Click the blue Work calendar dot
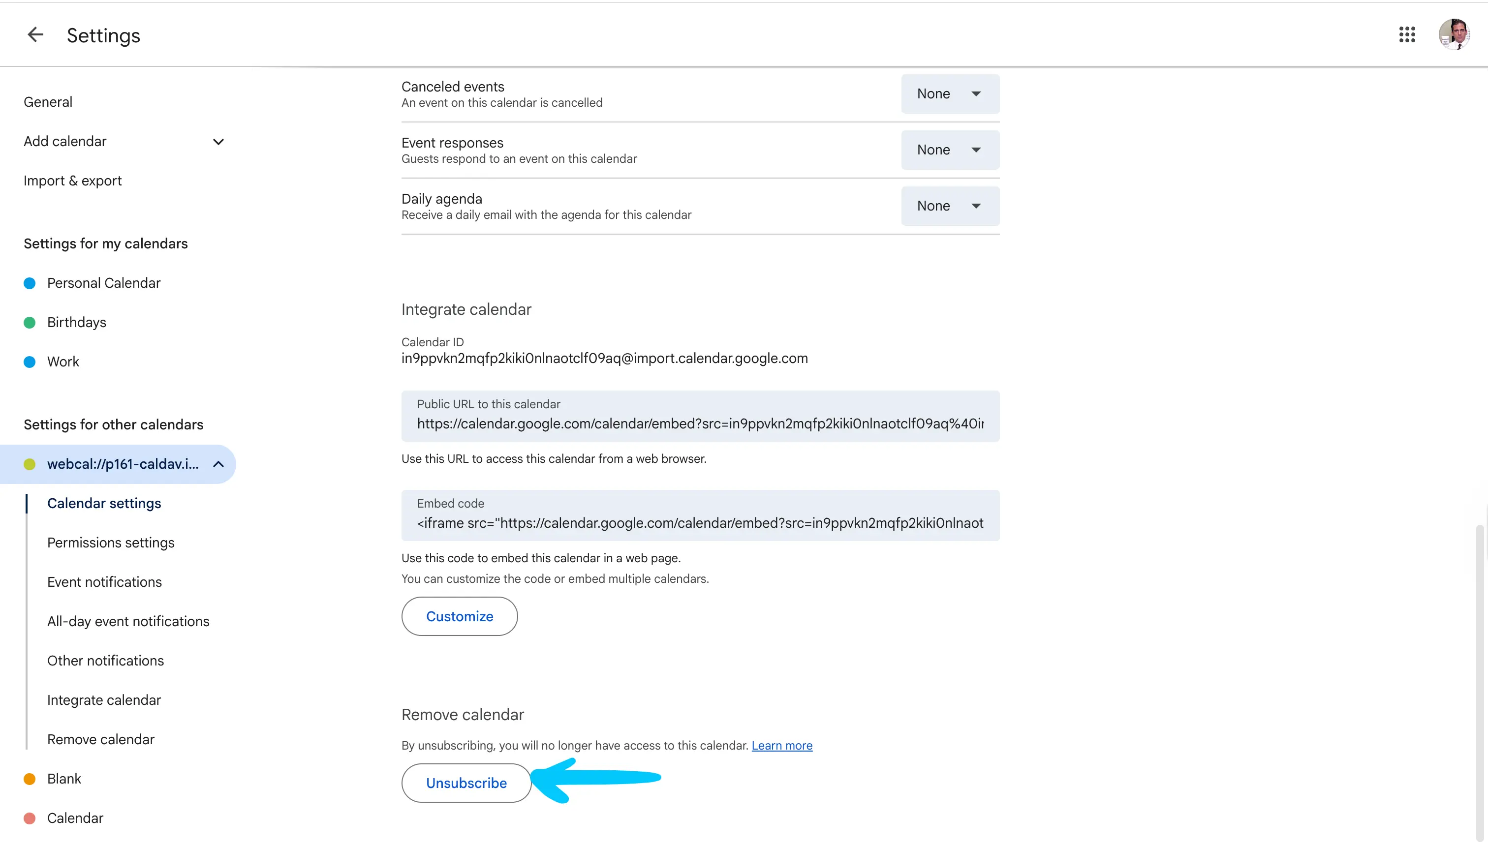 pos(30,362)
